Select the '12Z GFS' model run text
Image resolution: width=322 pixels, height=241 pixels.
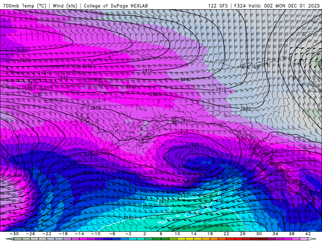pyautogui.click(x=218, y=6)
